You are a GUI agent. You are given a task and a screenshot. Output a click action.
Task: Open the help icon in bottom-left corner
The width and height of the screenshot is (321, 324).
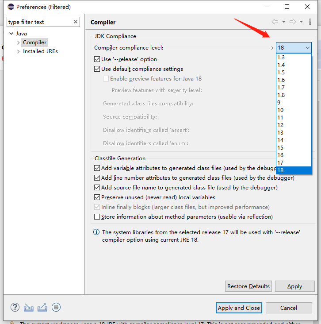point(15,307)
